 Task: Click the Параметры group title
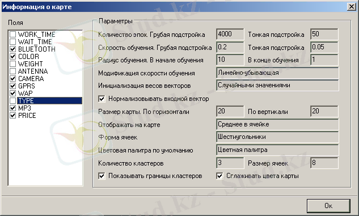(x=116, y=21)
